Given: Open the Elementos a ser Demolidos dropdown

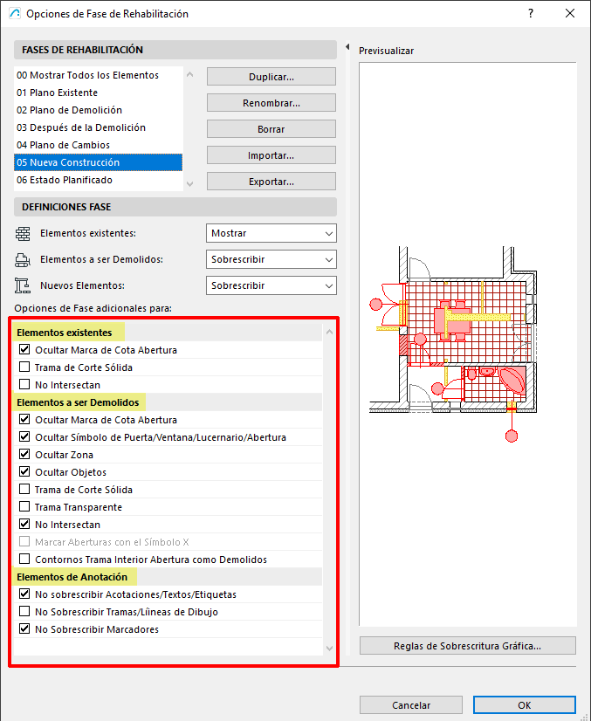Looking at the screenshot, I should (271, 259).
